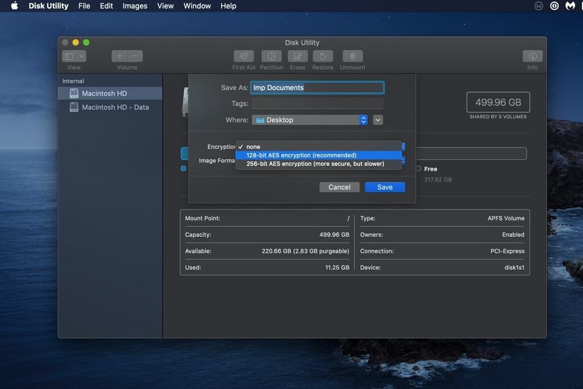The width and height of the screenshot is (583, 389).
Task: Click the disk1s1 device value
Action: [514, 267]
